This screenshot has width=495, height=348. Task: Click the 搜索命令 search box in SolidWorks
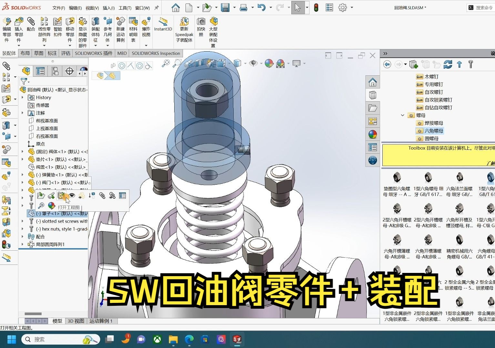(x=481, y=7)
